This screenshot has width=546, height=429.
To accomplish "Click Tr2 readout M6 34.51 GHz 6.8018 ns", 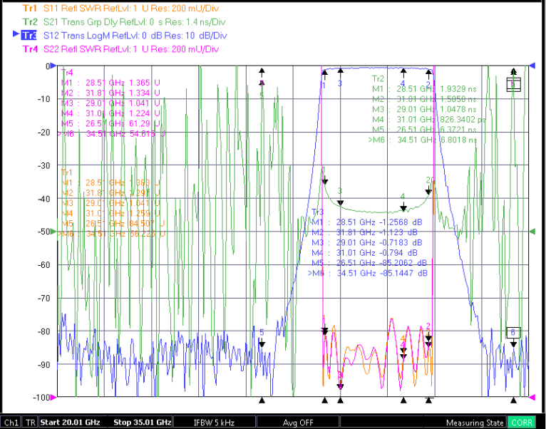I will coord(423,140).
